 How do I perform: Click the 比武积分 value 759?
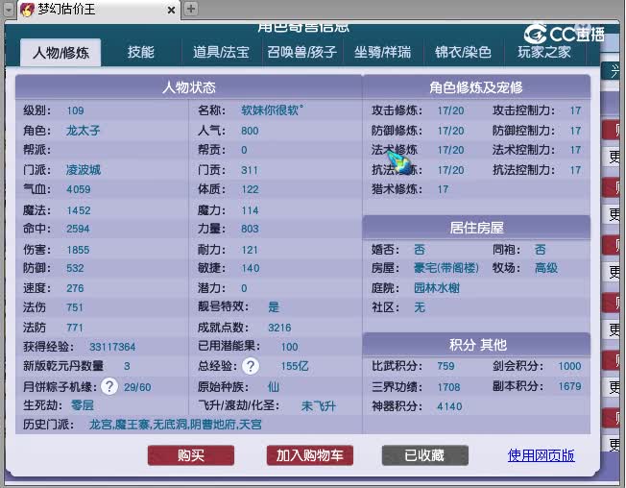(445, 366)
